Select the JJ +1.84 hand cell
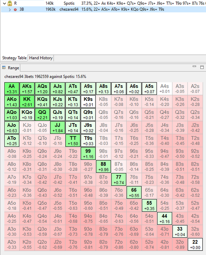Viewport: 206px width, 255px height. click(x=57, y=127)
